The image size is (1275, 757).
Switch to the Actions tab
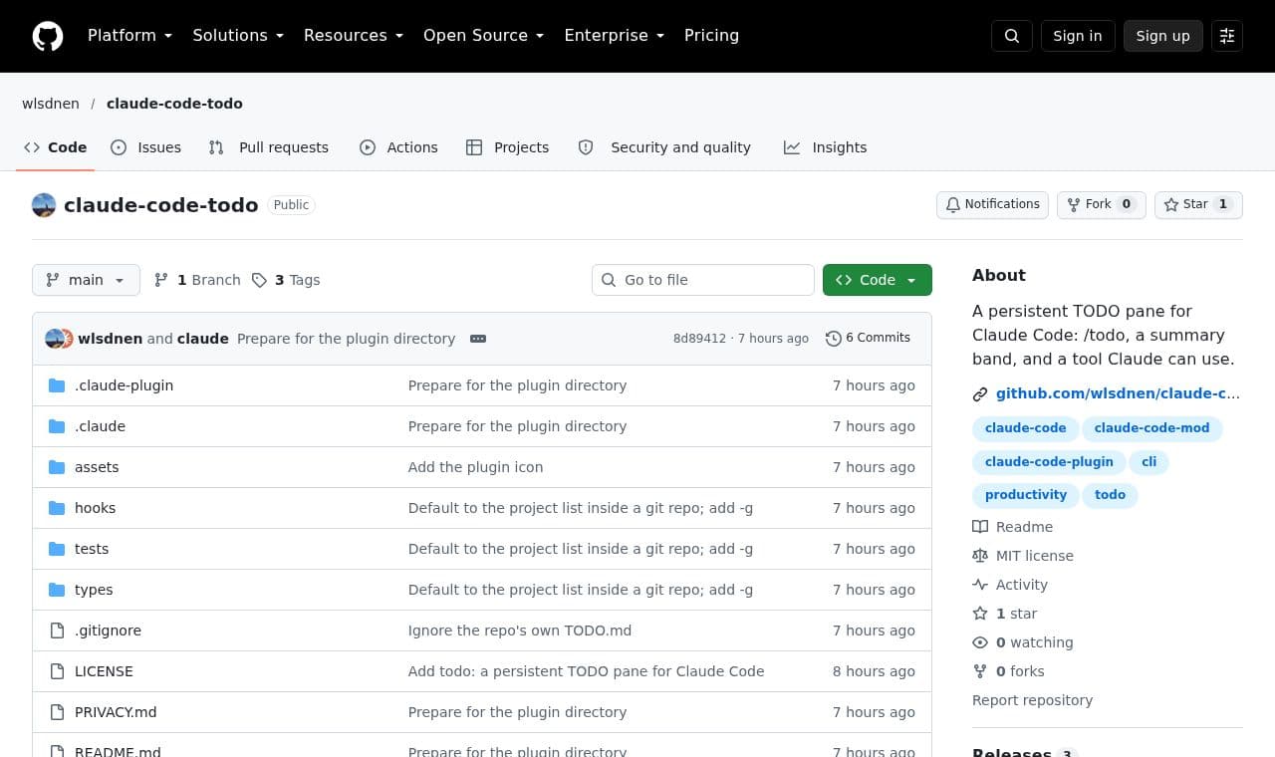398,147
